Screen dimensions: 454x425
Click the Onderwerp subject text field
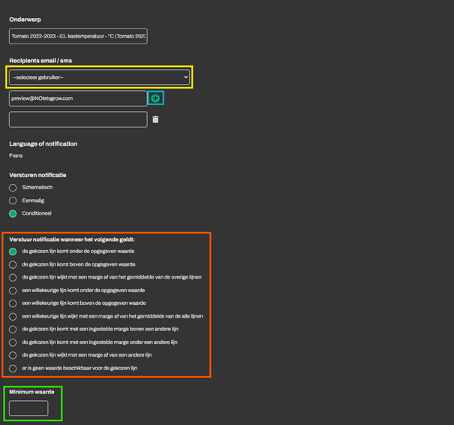point(78,36)
